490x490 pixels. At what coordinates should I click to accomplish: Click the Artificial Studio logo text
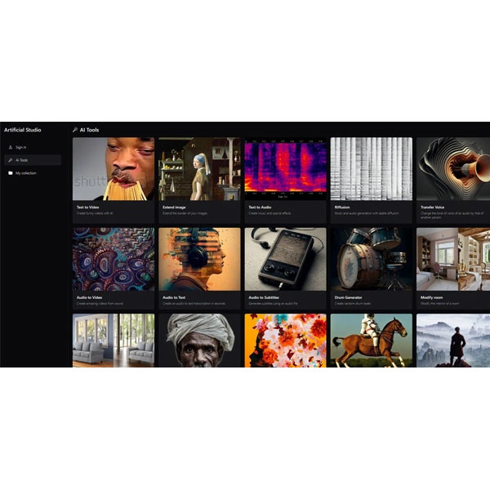pos(22,130)
